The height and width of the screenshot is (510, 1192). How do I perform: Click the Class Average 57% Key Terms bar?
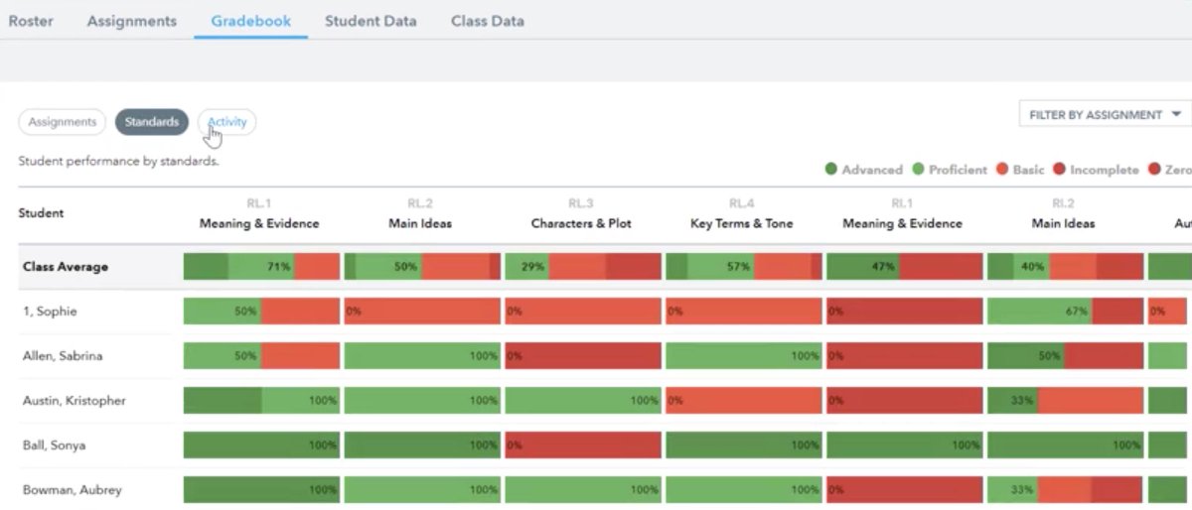743,267
